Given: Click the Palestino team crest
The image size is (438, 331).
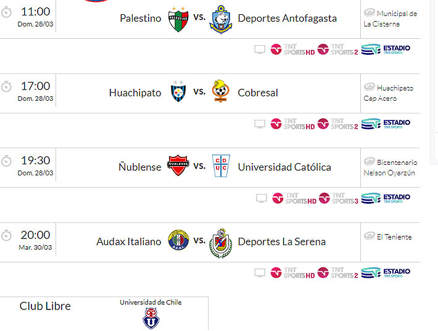Looking at the screenshot, I should click(x=178, y=19).
